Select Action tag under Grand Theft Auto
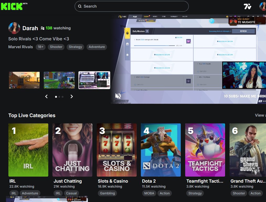The width and height of the screenshot is (266, 202). (x=256, y=193)
